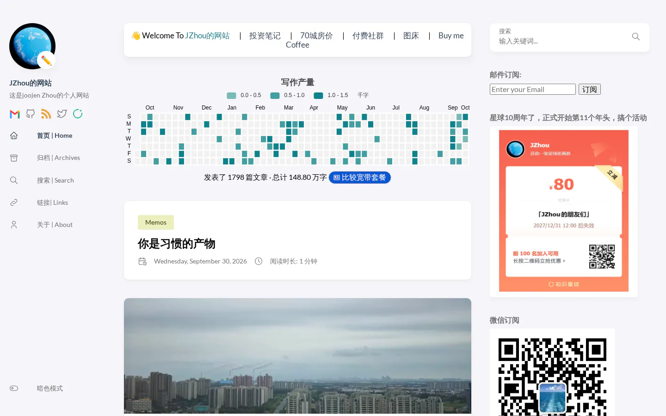Click the archive box icon in sidebar

pos(14,158)
